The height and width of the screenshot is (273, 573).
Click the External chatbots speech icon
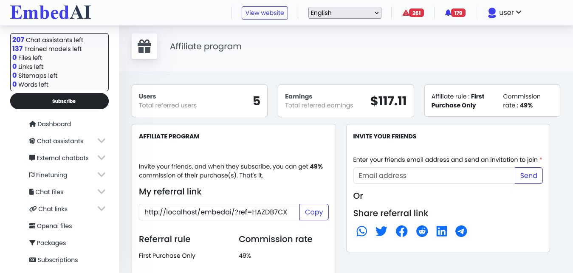tap(32, 158)
